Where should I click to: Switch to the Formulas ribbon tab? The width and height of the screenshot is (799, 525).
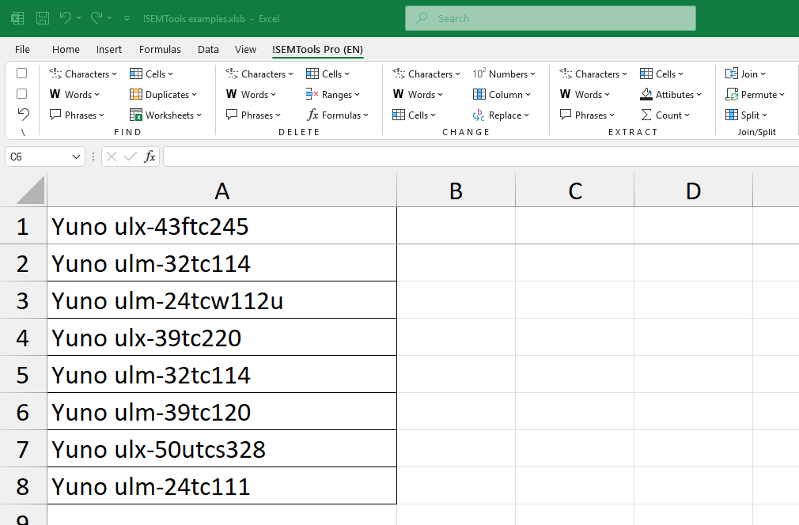(160, 49)
